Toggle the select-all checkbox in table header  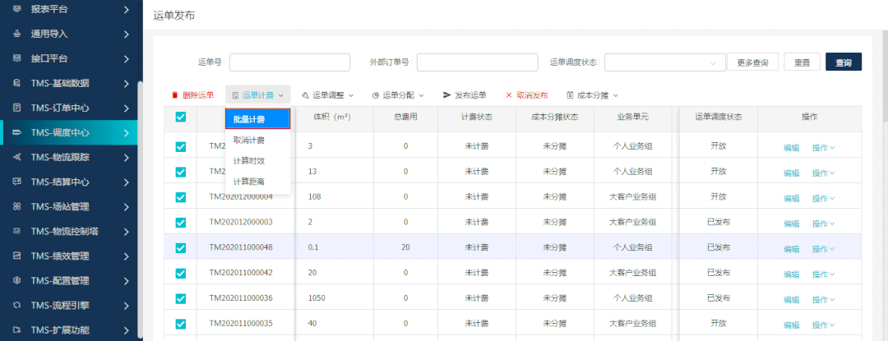181,118
